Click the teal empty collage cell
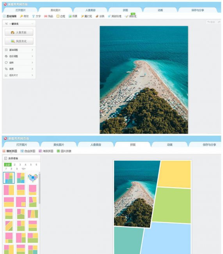This screenshot has height=254, width=223. point(128,241)
